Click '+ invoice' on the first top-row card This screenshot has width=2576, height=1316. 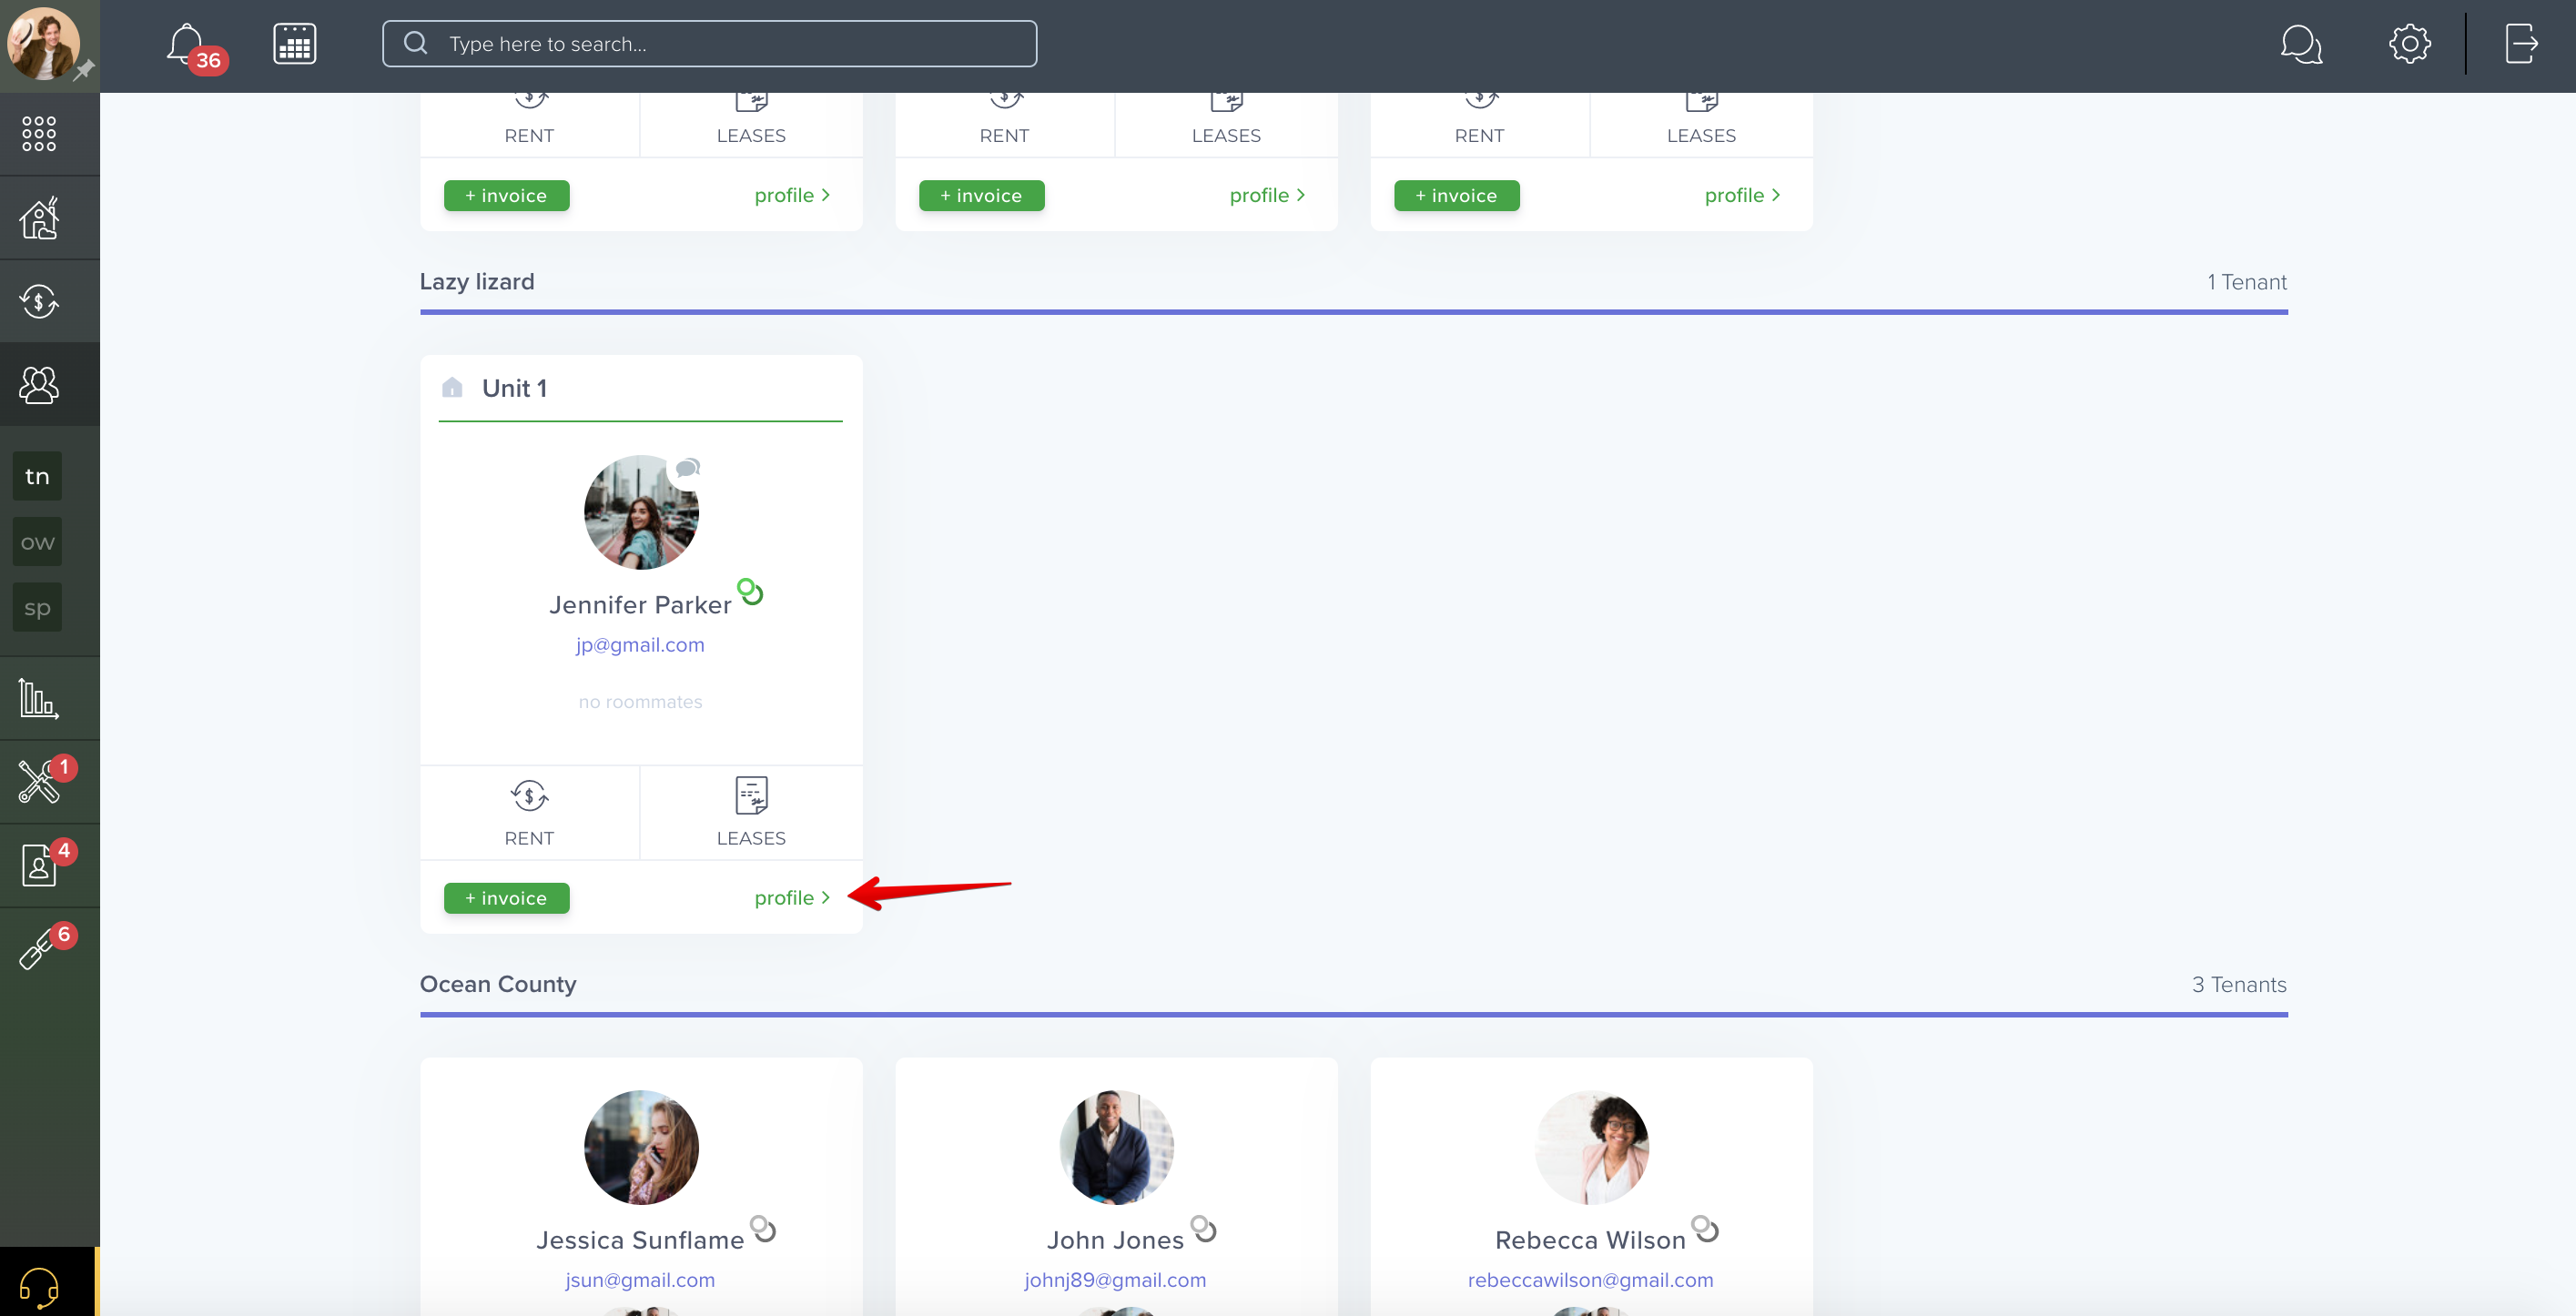click(x=507, y=196)
